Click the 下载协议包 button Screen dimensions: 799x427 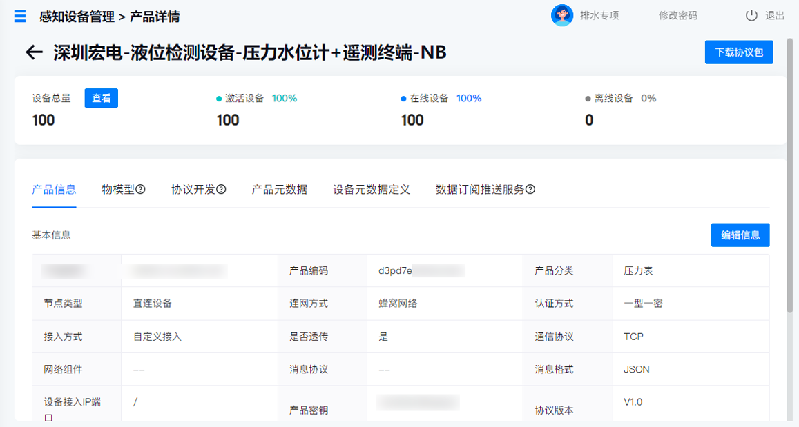739,52
